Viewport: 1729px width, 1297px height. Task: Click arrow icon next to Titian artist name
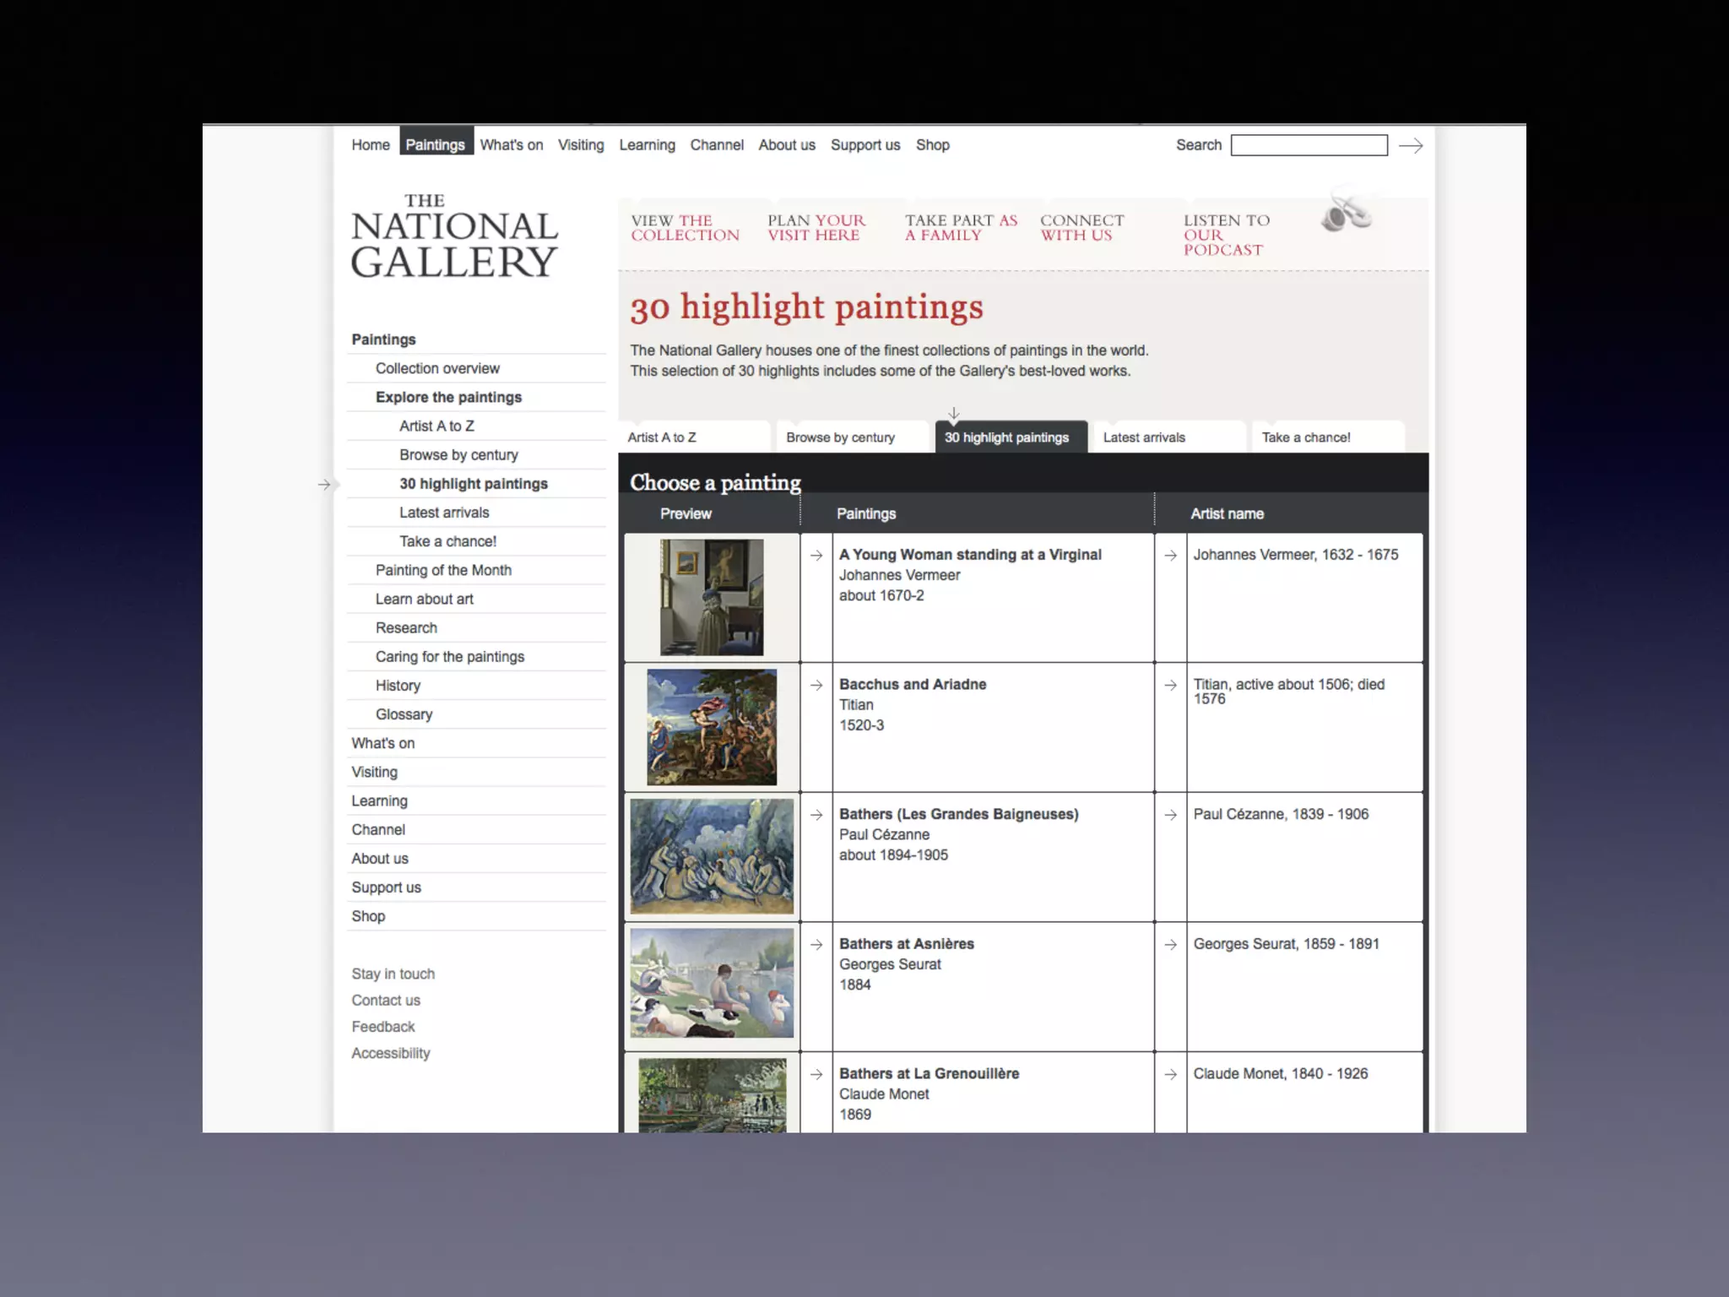1170,685
